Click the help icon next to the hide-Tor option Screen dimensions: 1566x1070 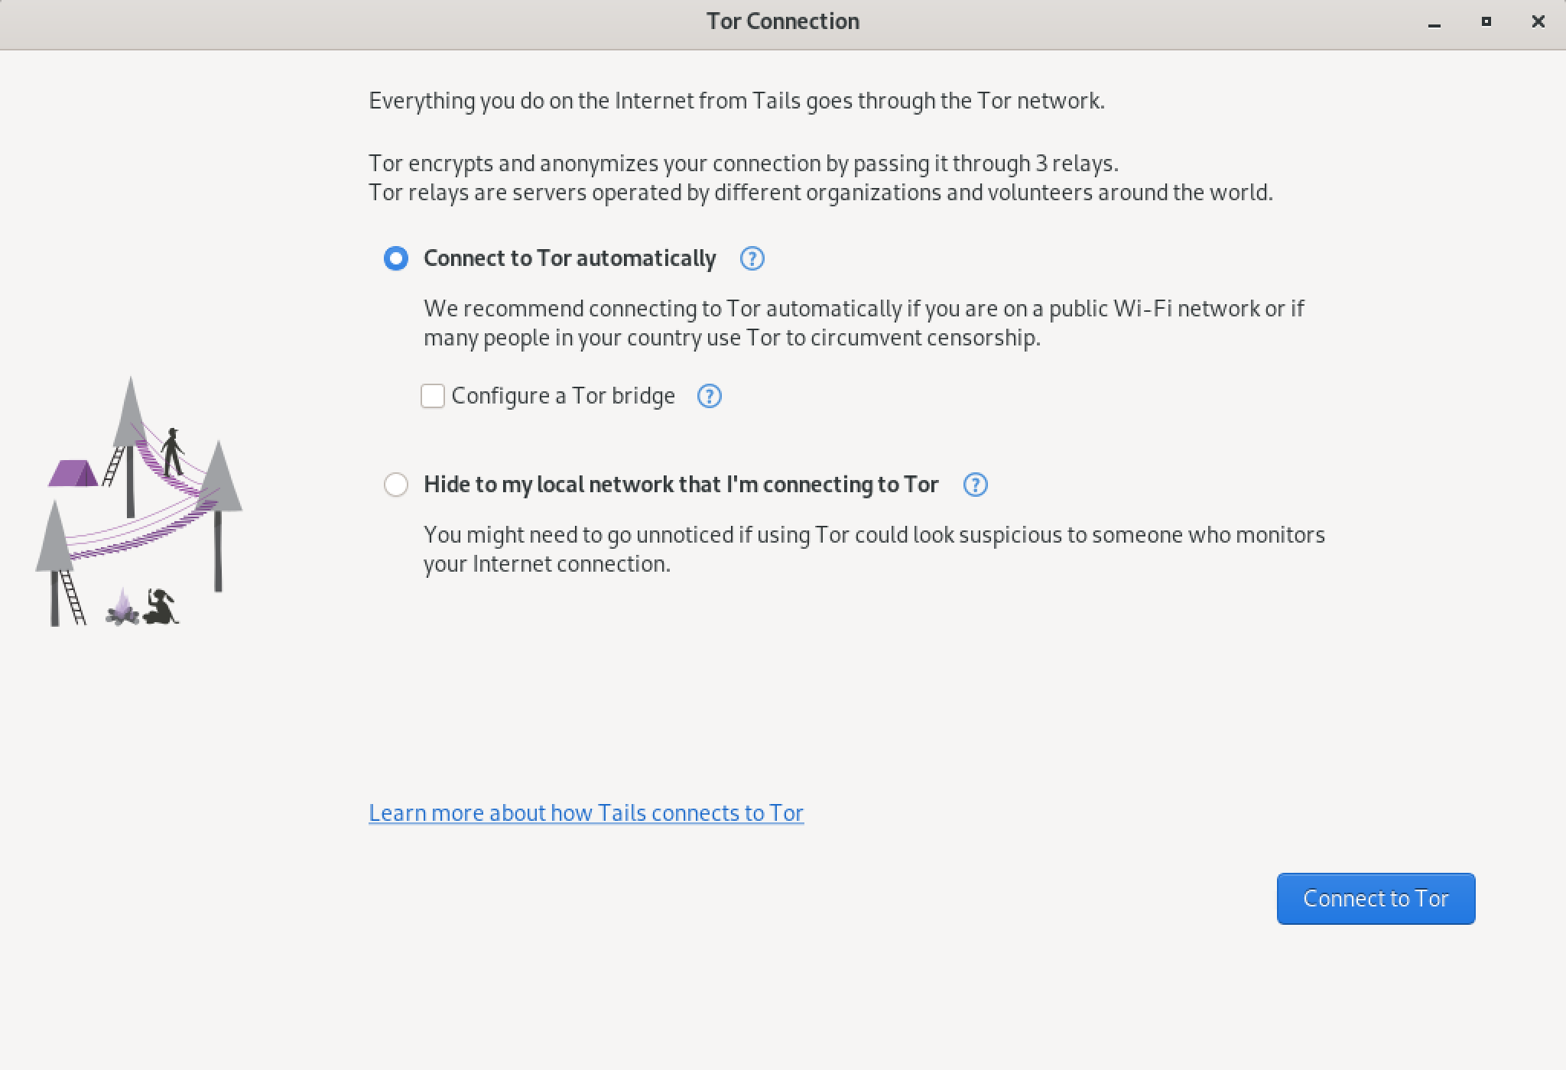coord(974,485)
